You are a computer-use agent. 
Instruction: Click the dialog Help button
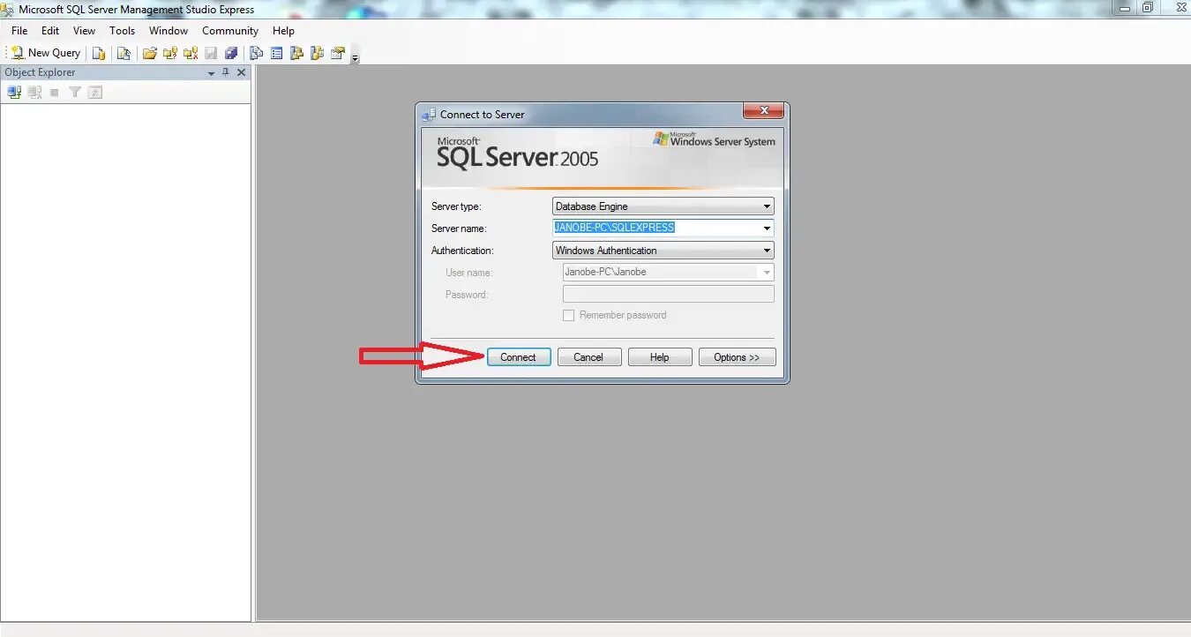tap(660, 357)
